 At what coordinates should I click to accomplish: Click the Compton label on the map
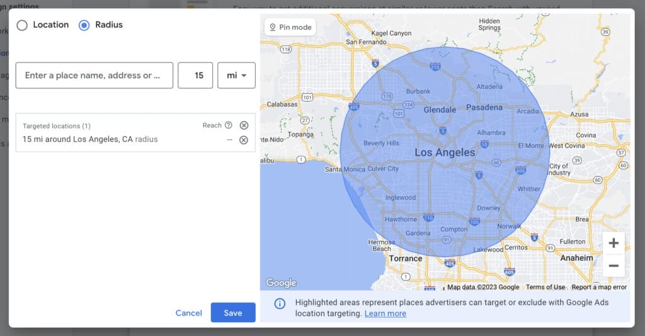tap(454, 229)
